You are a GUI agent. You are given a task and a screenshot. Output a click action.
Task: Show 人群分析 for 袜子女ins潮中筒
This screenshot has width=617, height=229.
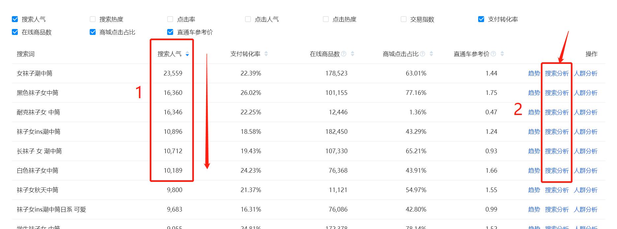click(585, 131)
